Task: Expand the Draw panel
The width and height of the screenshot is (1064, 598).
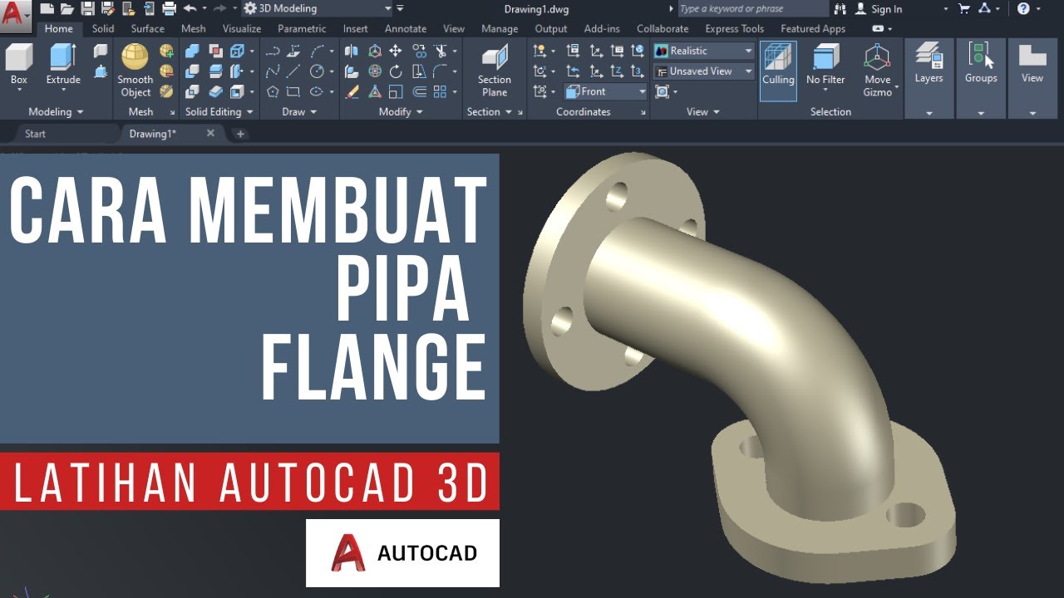Action: click(299, 111)
